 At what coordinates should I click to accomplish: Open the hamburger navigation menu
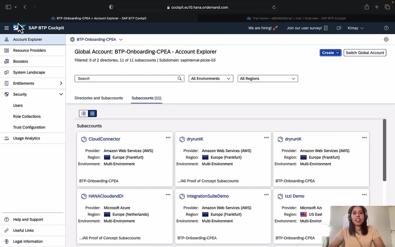pyautogui.click(x=6, y=28)
